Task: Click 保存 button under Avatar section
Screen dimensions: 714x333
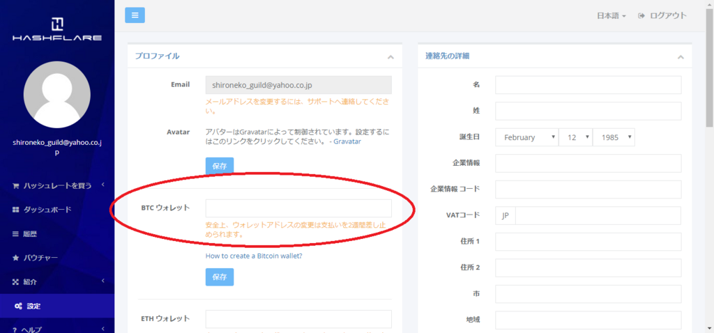Action: (x=220, y=166)
